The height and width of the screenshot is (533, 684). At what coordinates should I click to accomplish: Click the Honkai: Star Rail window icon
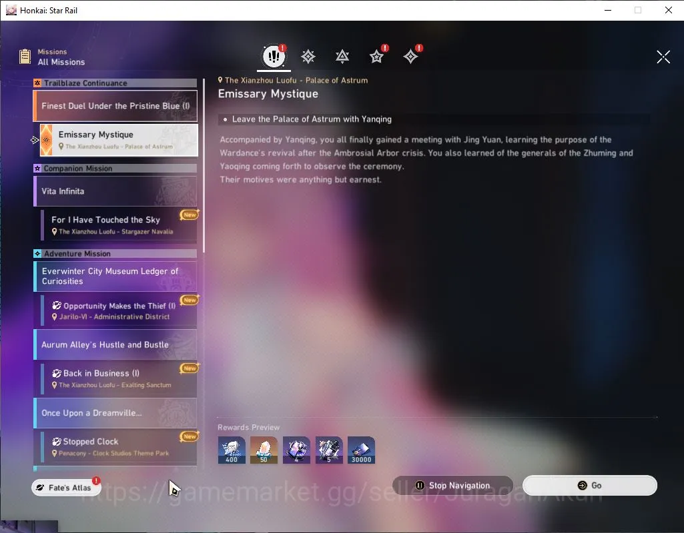click(x=11, y=10)
